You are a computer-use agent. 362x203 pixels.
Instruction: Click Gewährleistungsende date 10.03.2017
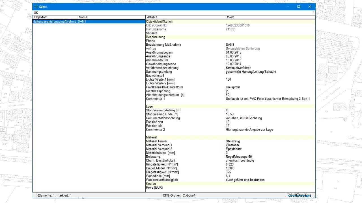pyautogui.click(x=234, y=64)
